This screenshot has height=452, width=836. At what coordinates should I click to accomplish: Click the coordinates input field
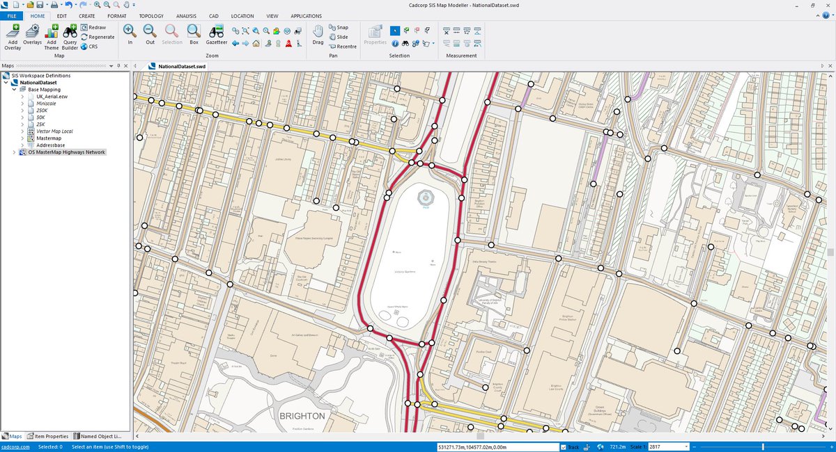497,446
